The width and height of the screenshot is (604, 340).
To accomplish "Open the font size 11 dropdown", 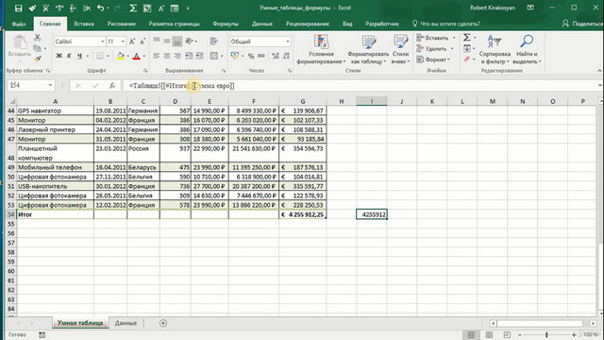I will point(123,42).
